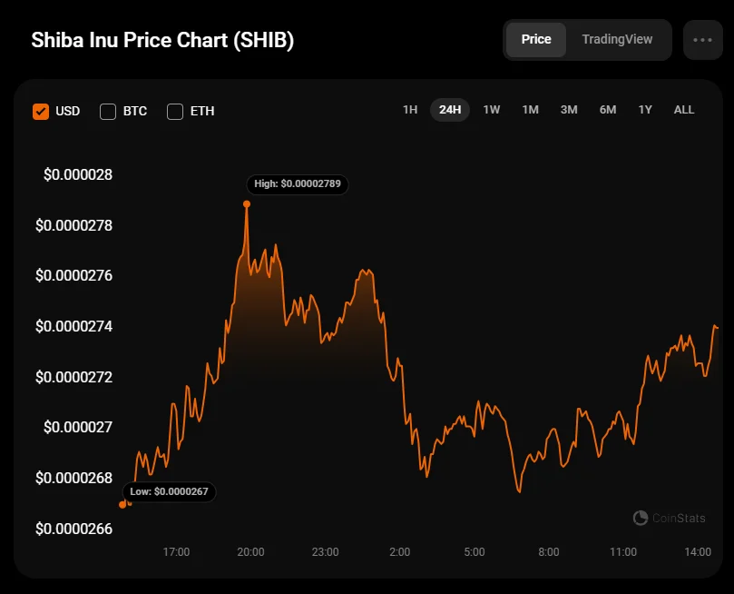The width and height of the screenshot is (734, 594).
Task: Click the Low: $0.0000267 label
Action: tap(170, 491)
